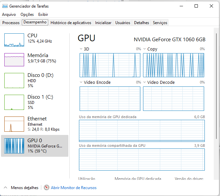Open the Video Encode engine dropdown
Screen dimensions: 220x196
[x=81, y=82]
